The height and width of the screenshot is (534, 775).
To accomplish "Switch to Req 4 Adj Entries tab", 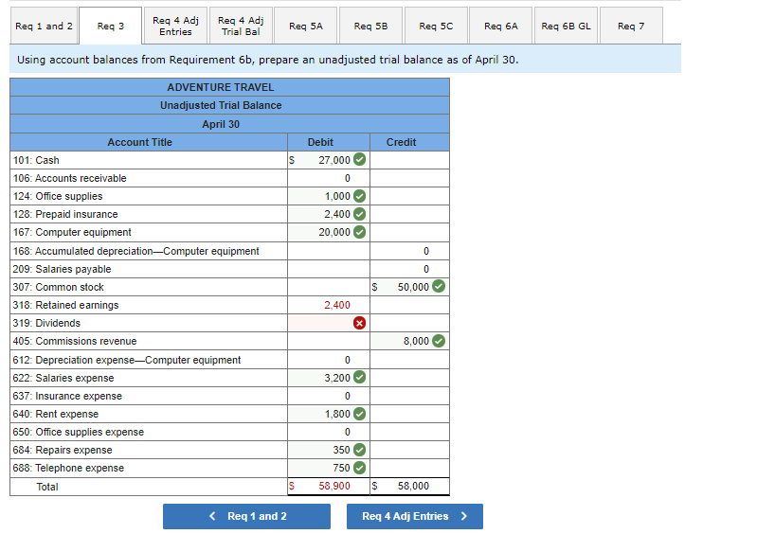I will pos(175,26).
